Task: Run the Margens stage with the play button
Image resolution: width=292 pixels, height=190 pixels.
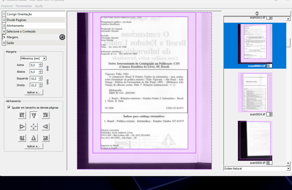Action: point(62,37)
